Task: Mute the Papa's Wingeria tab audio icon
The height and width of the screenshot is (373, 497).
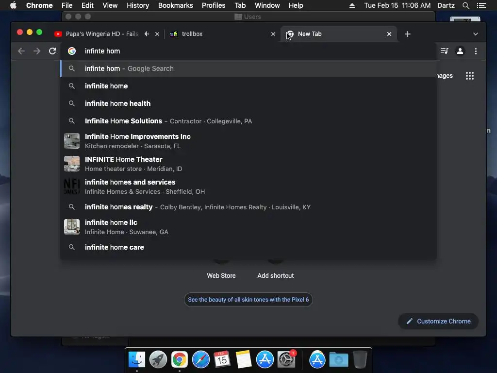Action: [x=147, y=34]
